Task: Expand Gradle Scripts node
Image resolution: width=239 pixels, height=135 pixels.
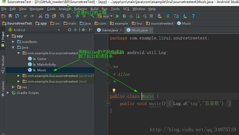Action: point(8,93)
